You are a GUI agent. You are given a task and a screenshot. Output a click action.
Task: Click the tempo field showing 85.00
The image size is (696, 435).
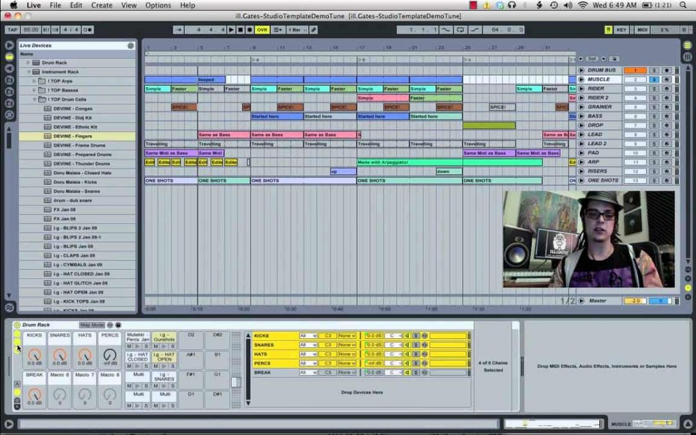(31, 30)
